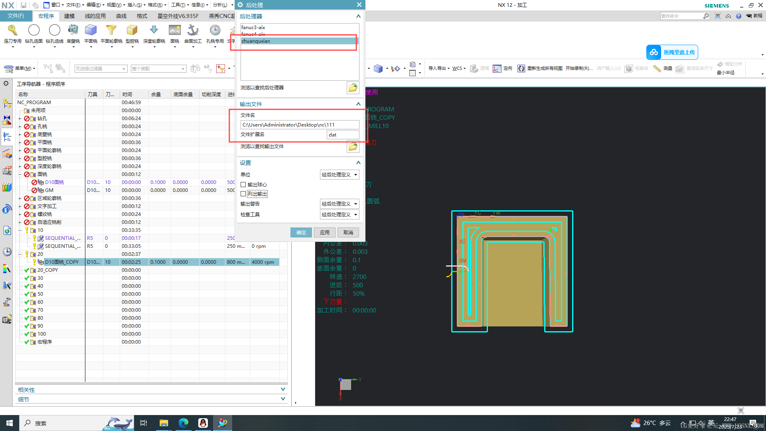Click the 应用 apply button
The image size is (766, 431).
[x=325, y=233]
